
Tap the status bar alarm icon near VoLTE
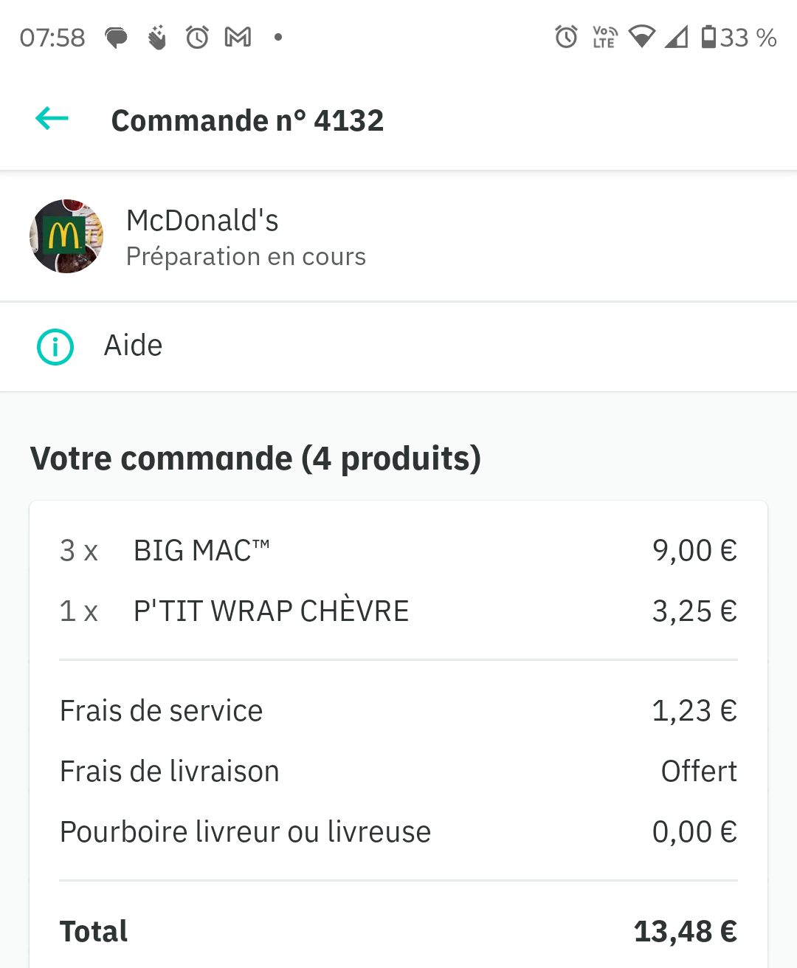(566, 36)
